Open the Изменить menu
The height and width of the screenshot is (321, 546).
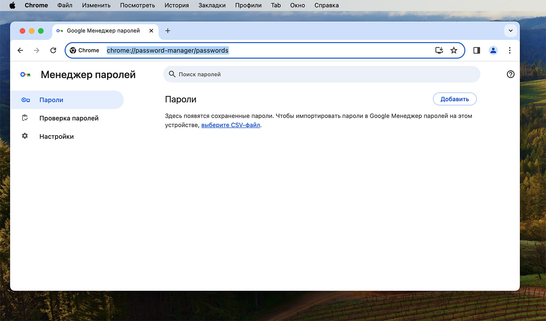[x=96, y=5]
